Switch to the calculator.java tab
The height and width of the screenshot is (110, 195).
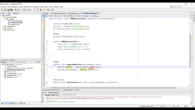[74, 13]
